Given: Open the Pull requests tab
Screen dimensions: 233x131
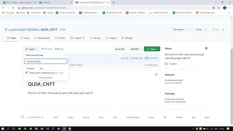Looking at the screenshot, I should click(x=42, y=38).
